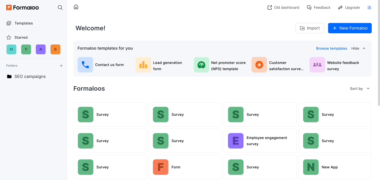
Task: Open the New App card
Action: [335, 167]
